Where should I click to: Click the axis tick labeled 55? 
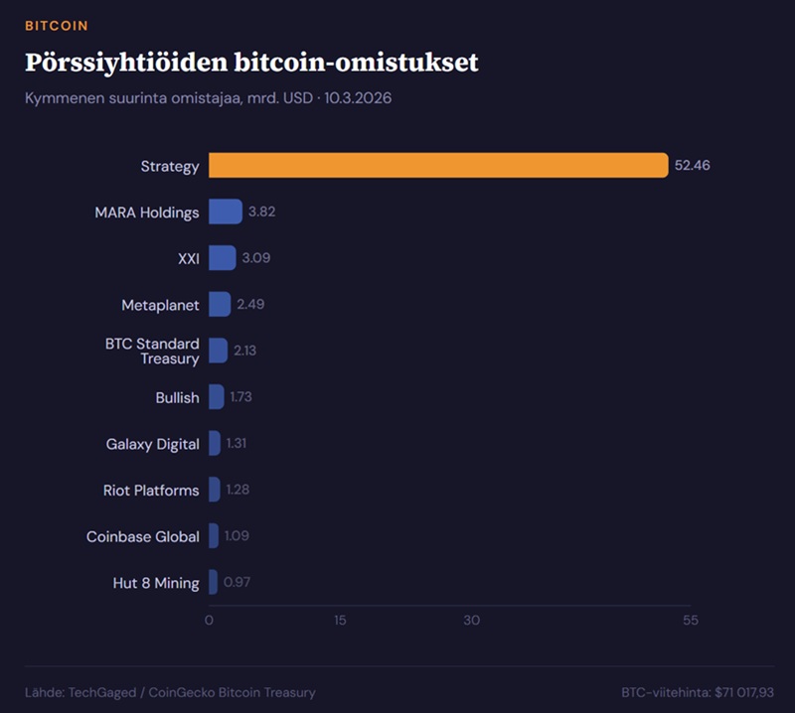[690, 621]
